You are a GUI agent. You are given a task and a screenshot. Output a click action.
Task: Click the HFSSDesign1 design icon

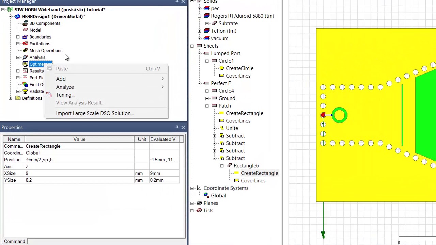(x=18, y=16)
